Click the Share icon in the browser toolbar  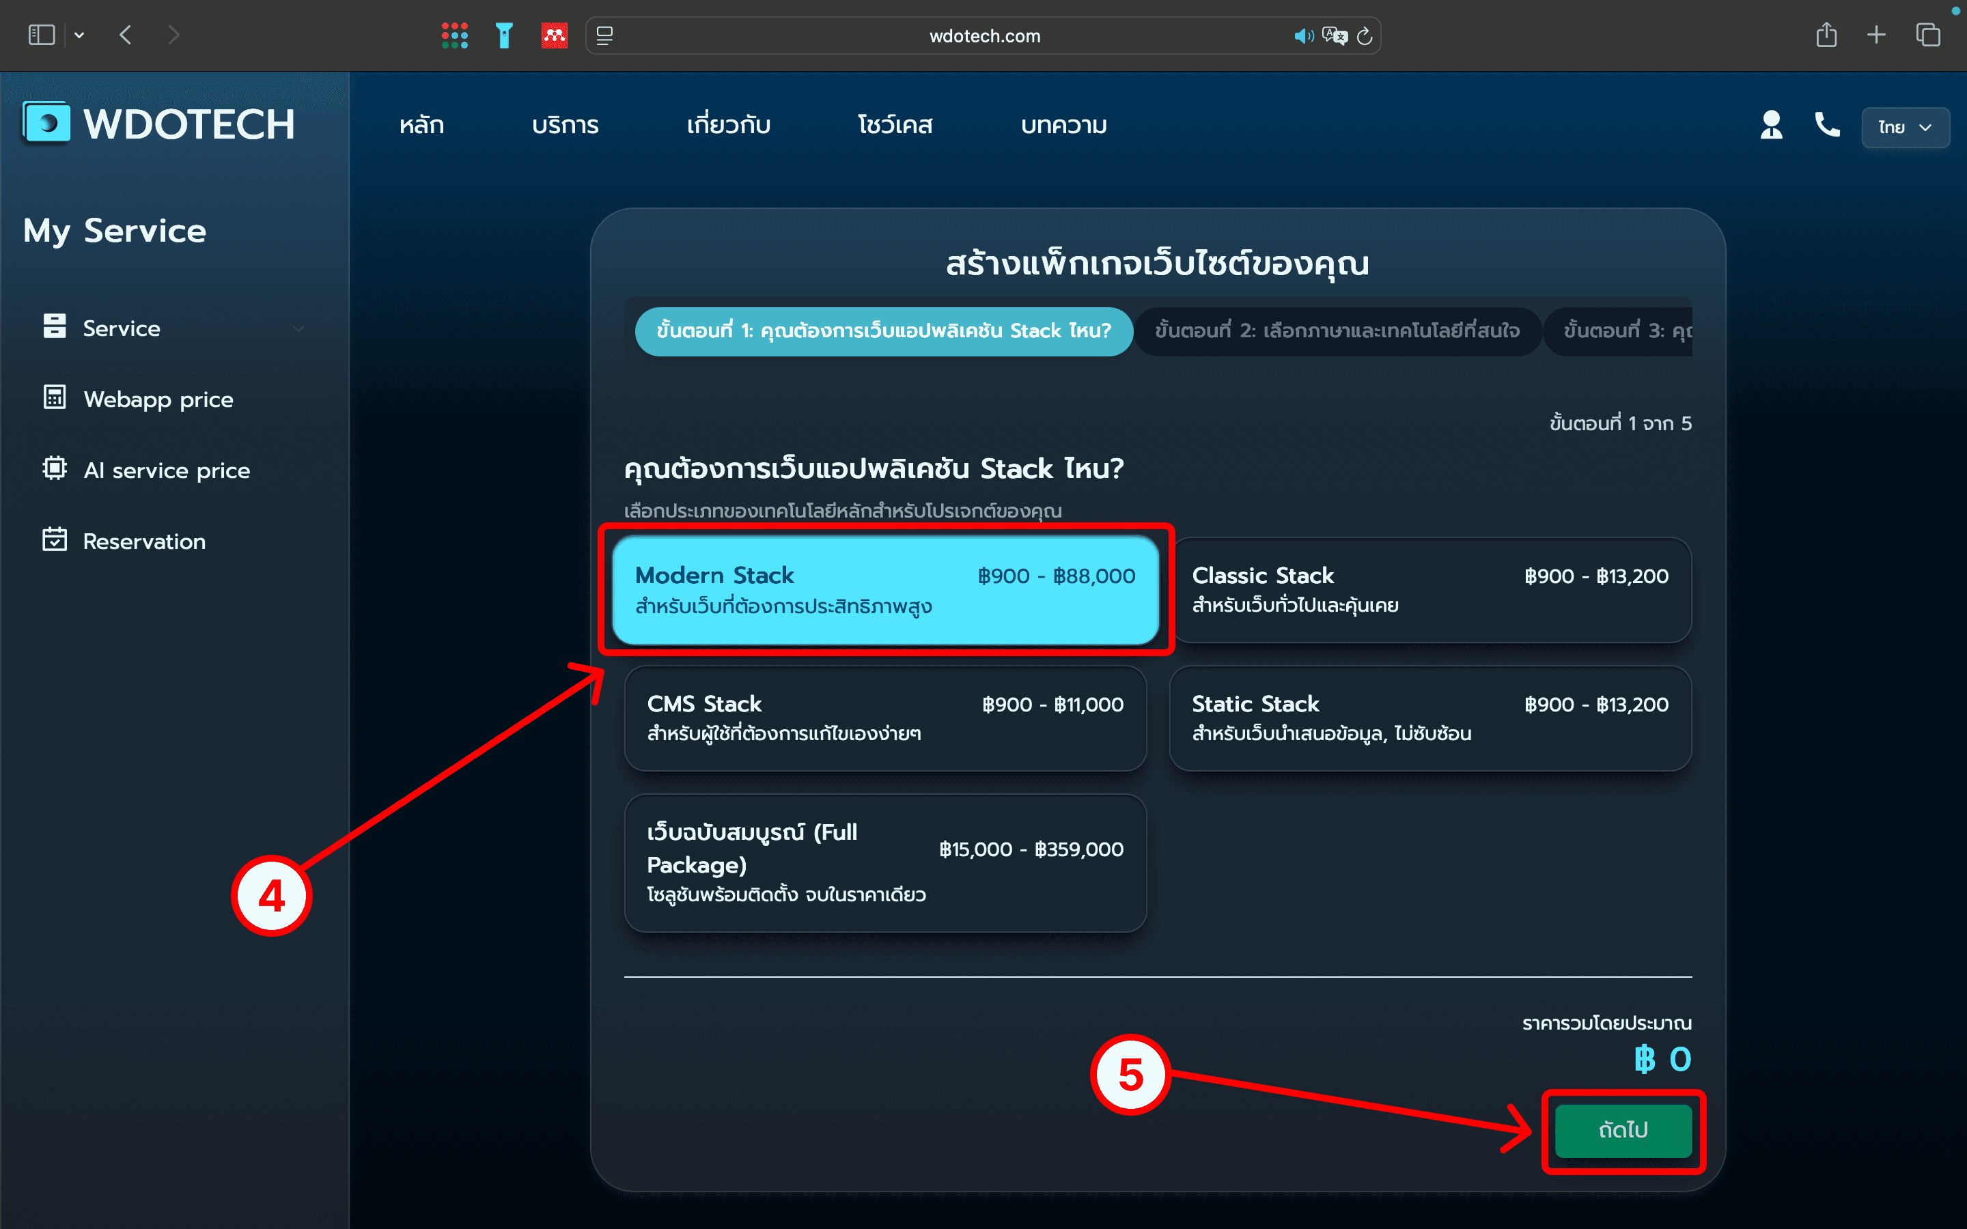pyautogui.click(x=1827, y=35)
